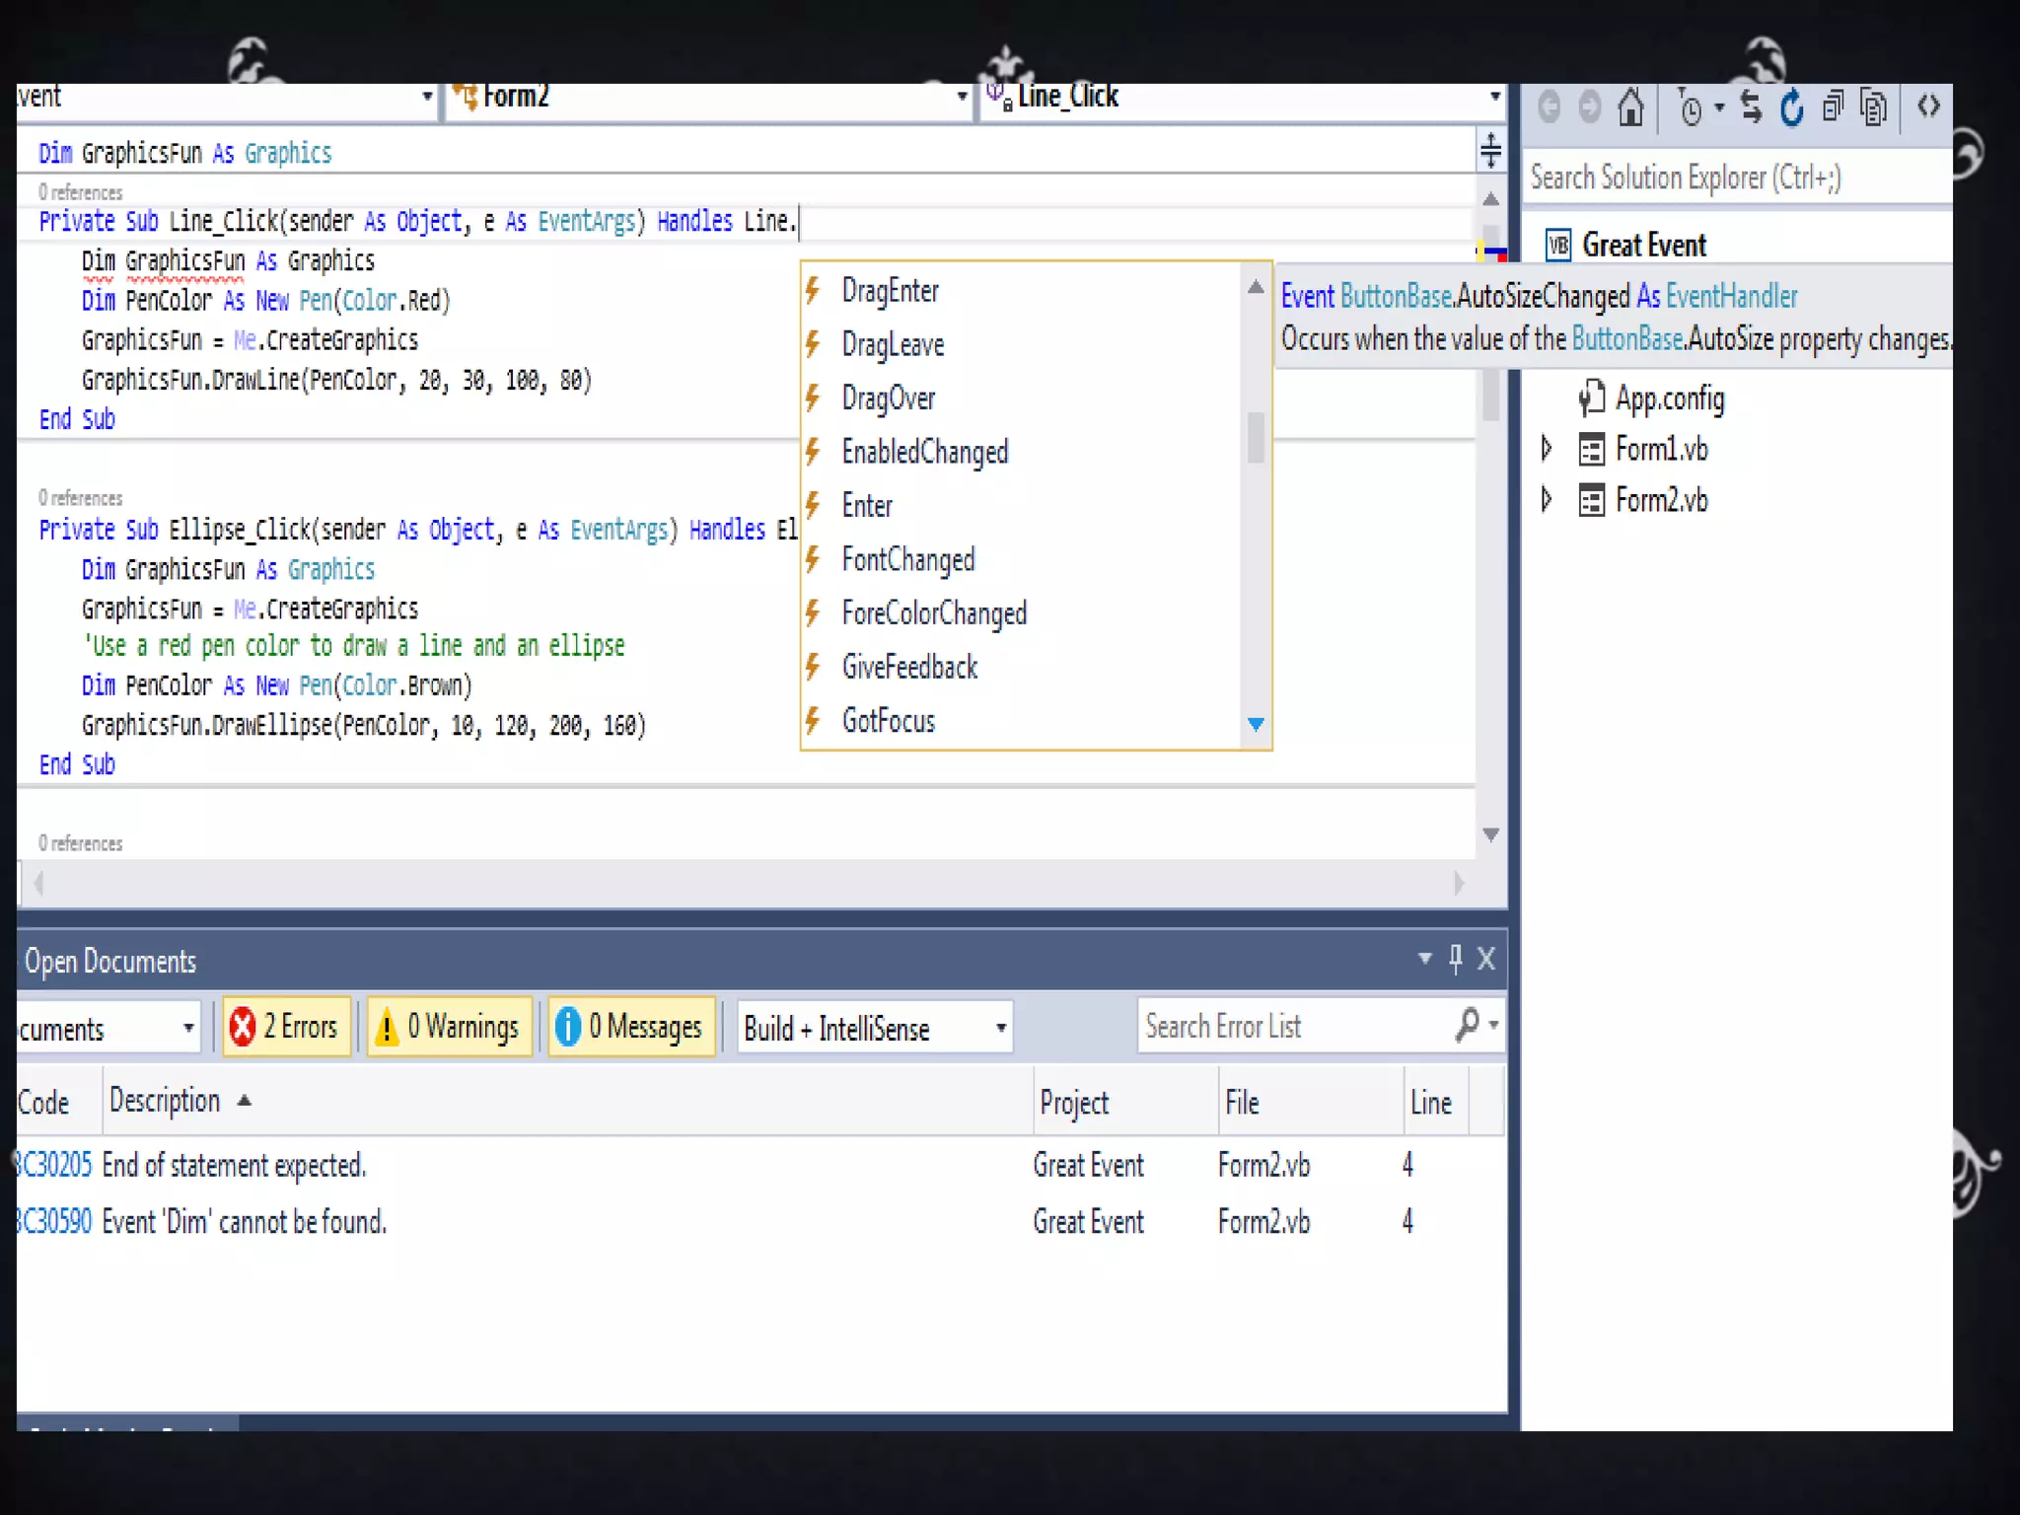Open the Build + IntelliSense dropdown
The image size is (2020, 1515).
click(x=1000, y=1028)
